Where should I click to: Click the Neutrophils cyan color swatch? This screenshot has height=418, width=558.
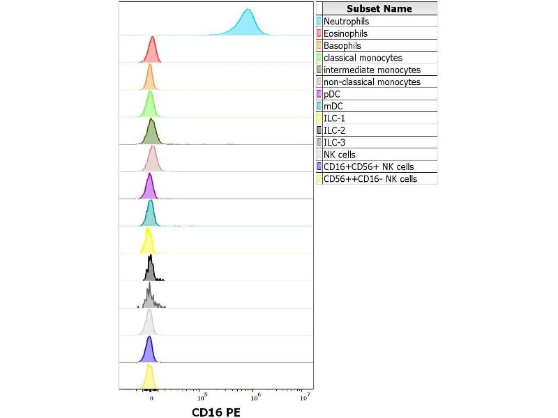[x=319, y=21]
